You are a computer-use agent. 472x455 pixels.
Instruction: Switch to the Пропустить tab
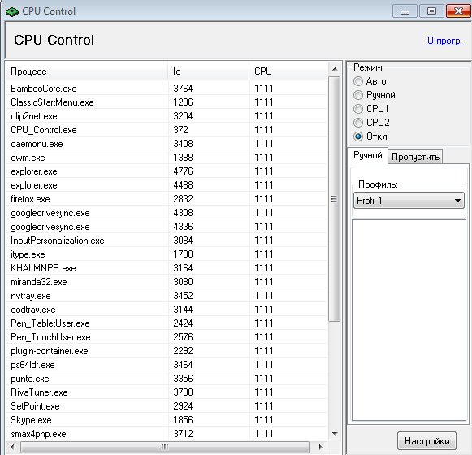pyautogui.click(x=415, y=157)
